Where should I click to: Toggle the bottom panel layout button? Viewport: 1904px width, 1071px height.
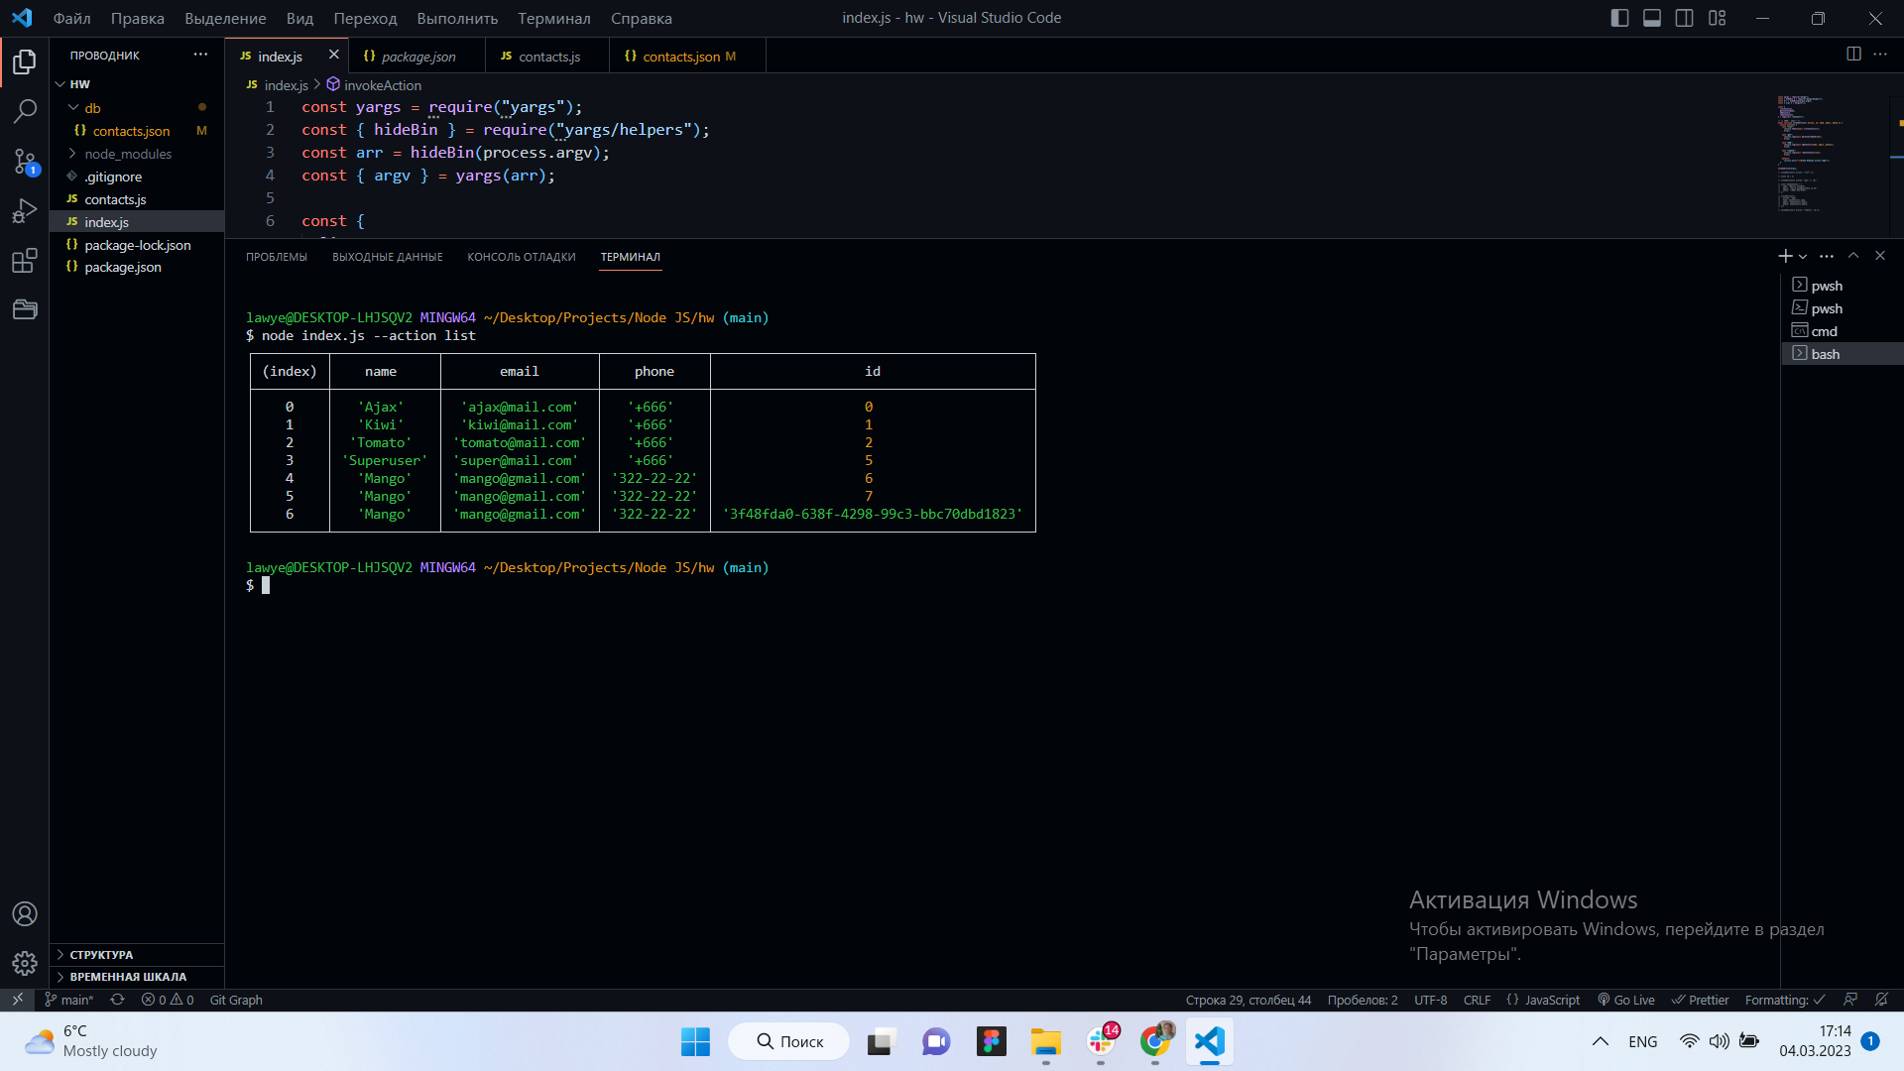pos(1652,18)
